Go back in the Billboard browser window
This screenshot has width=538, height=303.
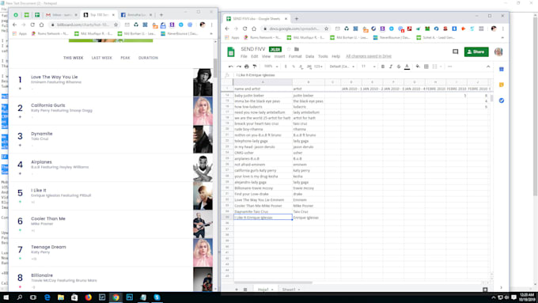pyautogui.click(x=14, y=25)
